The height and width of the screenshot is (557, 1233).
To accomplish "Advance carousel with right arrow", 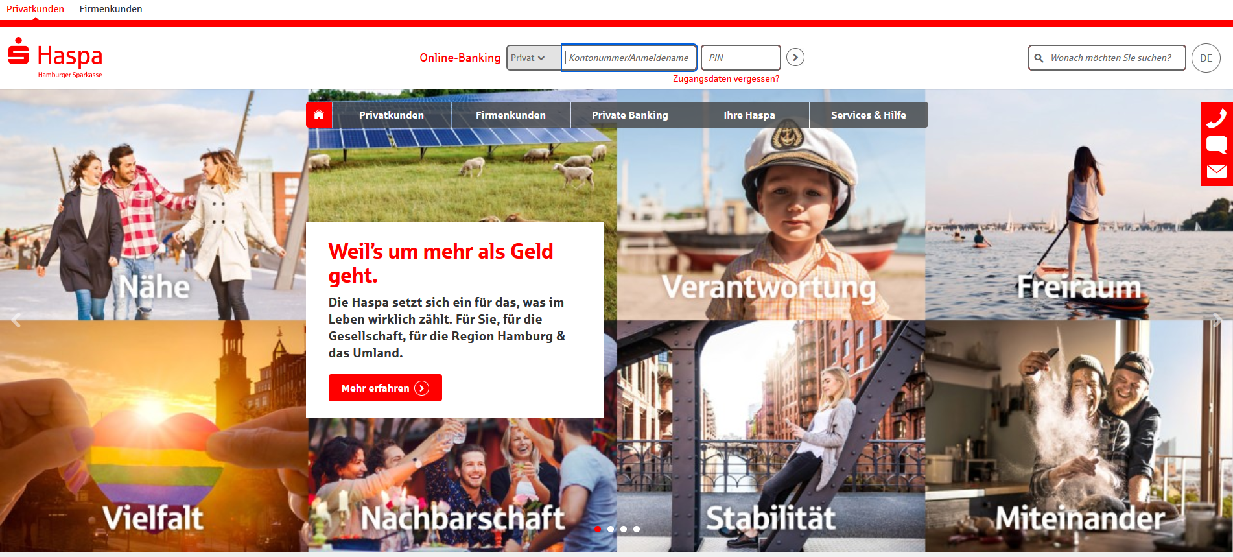I will click(1217, 320).
